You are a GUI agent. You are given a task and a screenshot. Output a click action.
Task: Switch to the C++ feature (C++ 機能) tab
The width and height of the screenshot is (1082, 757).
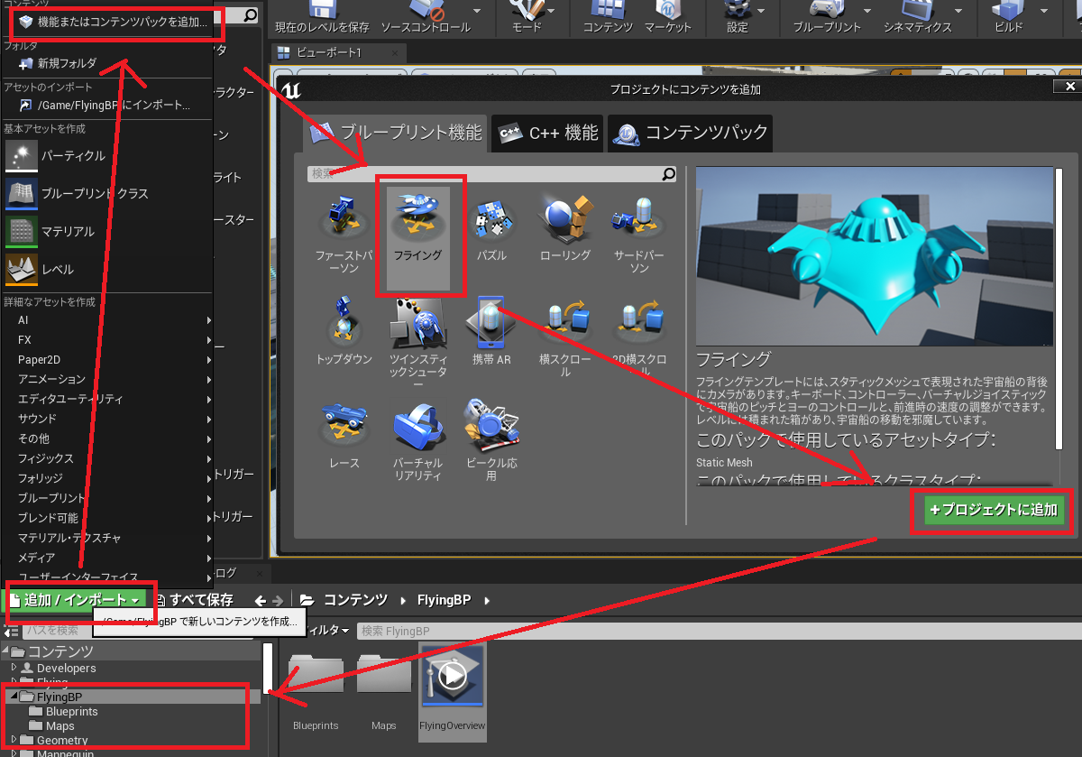(x=548, y=133)
